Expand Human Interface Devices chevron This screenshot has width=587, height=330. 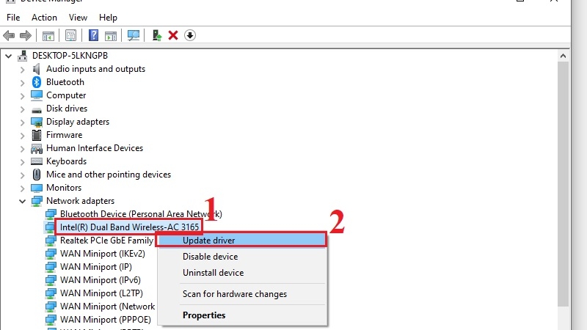[x=22, y=149]
